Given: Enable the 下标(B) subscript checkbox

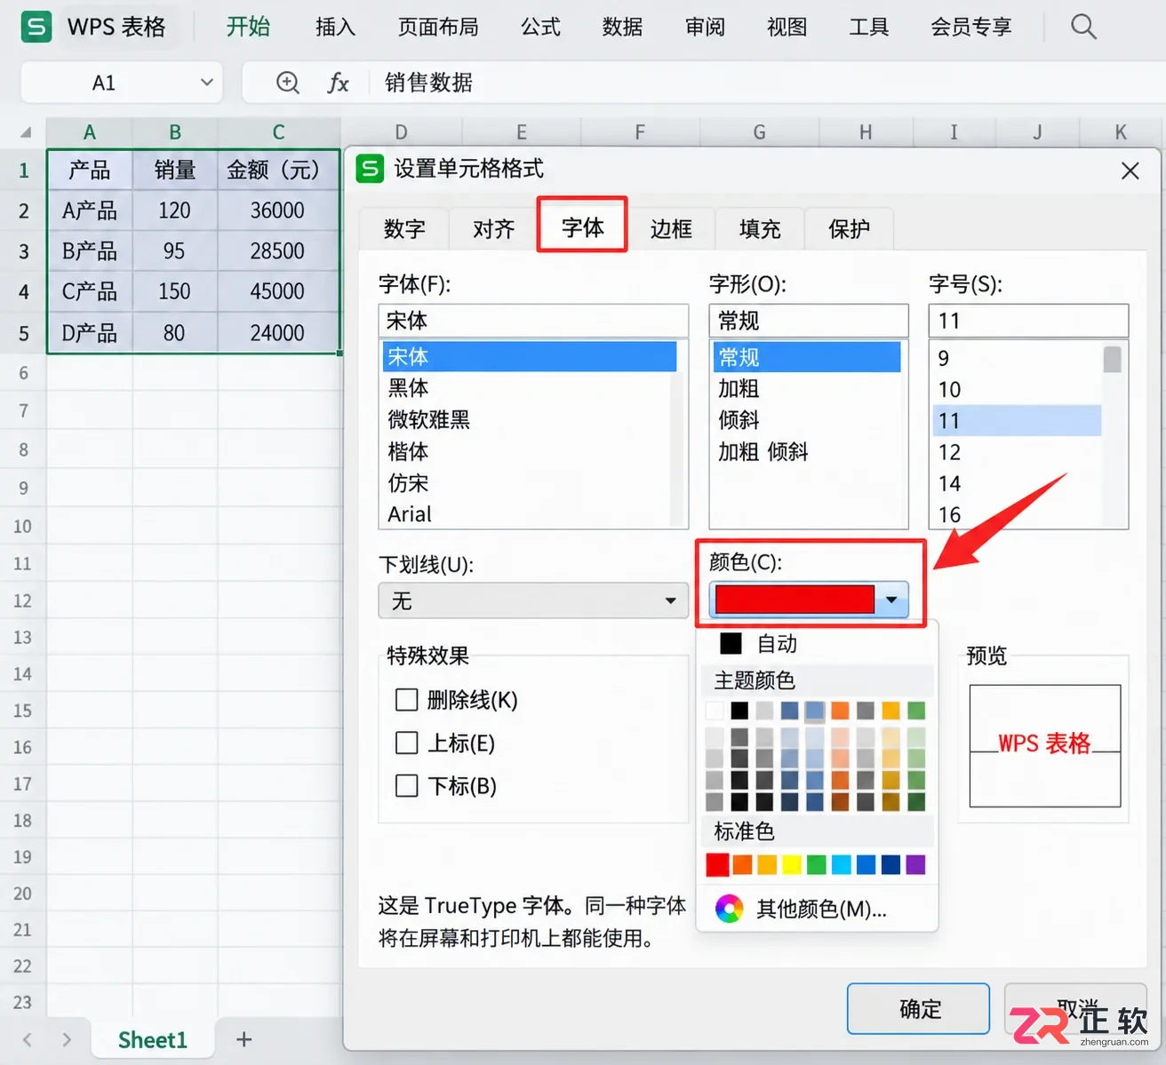Looking at the screenshot, I should click(406, 785).
